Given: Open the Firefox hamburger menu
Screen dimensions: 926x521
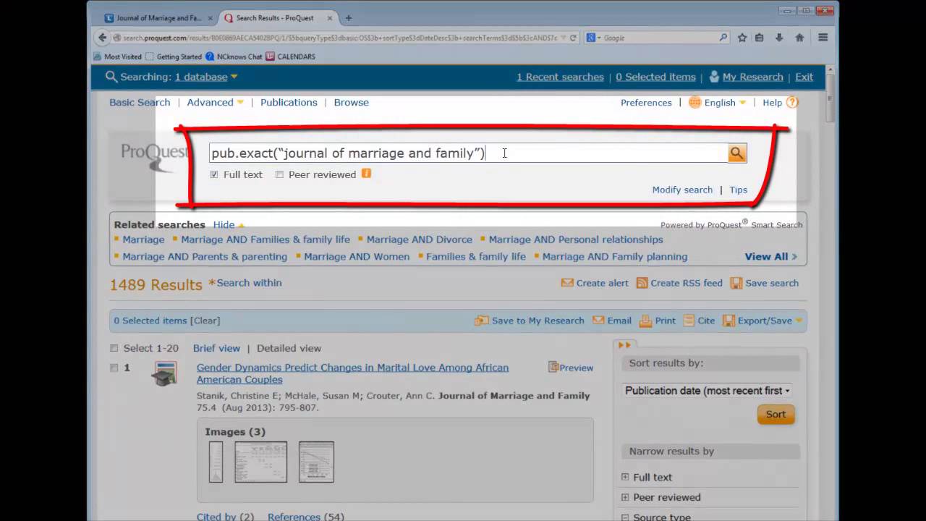Looking at the screenshot, I should (823, 38).
